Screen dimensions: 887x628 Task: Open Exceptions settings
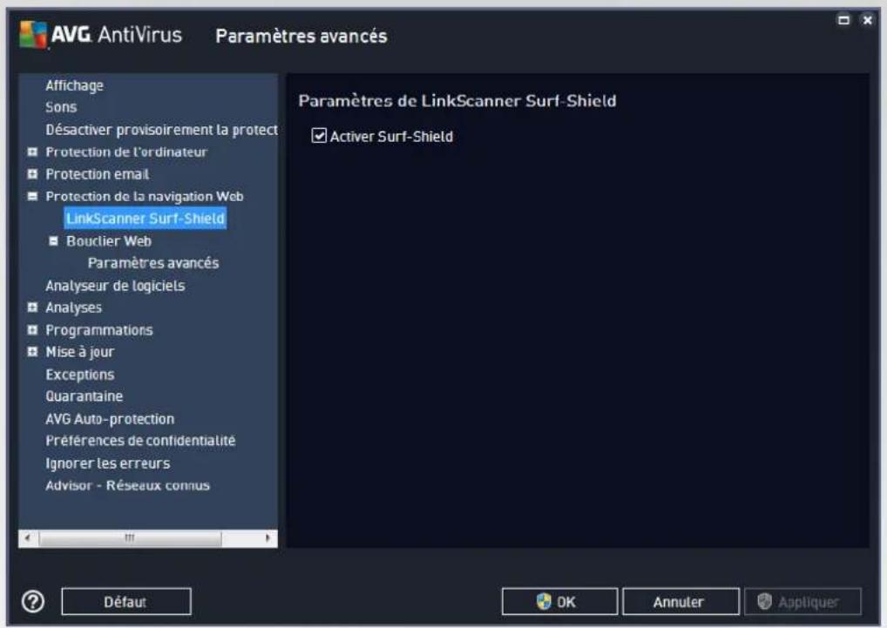click(80, 375)
